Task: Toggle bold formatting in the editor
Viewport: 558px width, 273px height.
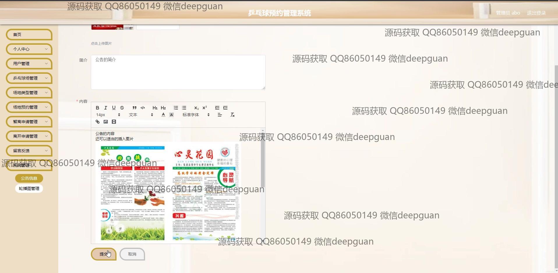Action: 98,108
